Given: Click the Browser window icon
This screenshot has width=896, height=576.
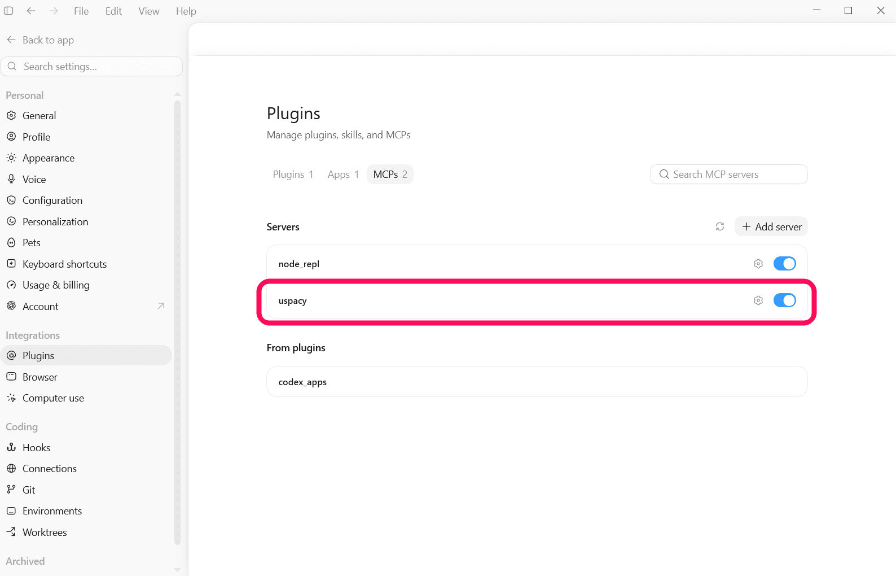Looking at the screenshot, I should pos(11,377).
